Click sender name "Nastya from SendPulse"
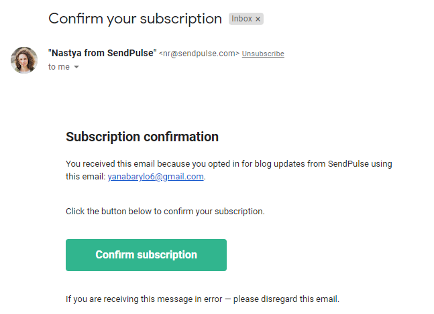 pos(102,54)
